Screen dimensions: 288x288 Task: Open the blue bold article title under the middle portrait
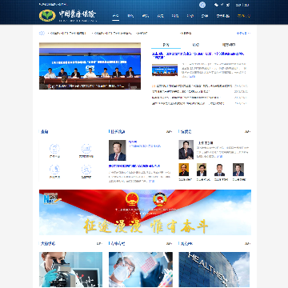134,166
